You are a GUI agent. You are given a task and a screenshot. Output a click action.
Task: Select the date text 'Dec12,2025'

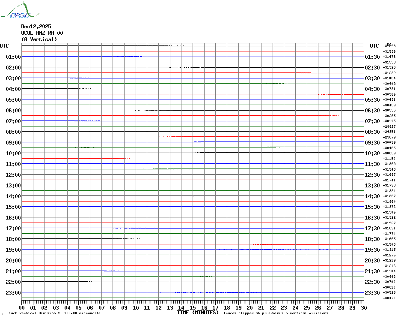pos(36,27)
